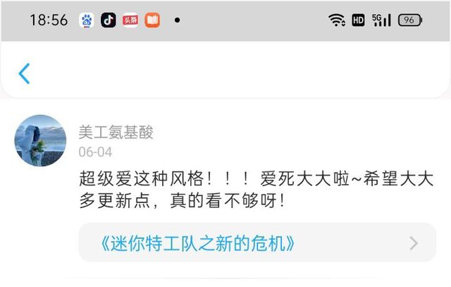Open the commenter's profile avatar
This screenshot has width=451, height=287.
40,140
